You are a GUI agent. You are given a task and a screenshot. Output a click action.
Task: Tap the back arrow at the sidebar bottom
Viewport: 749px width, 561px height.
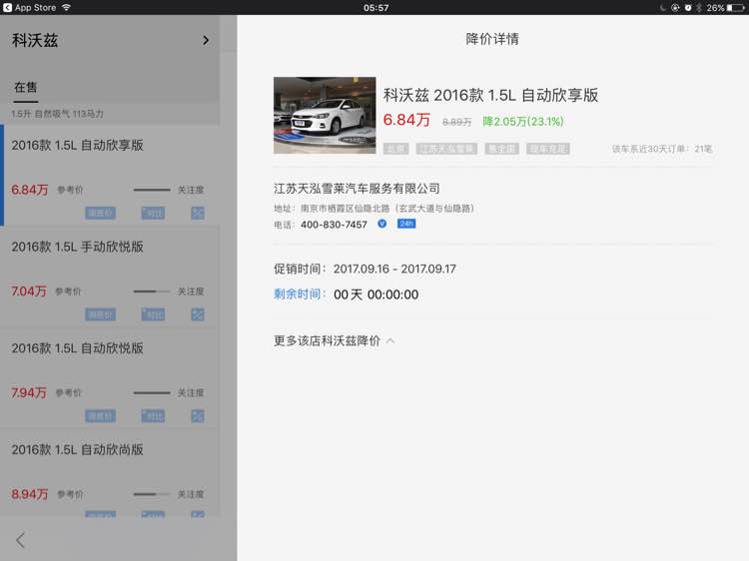(20, 540)
